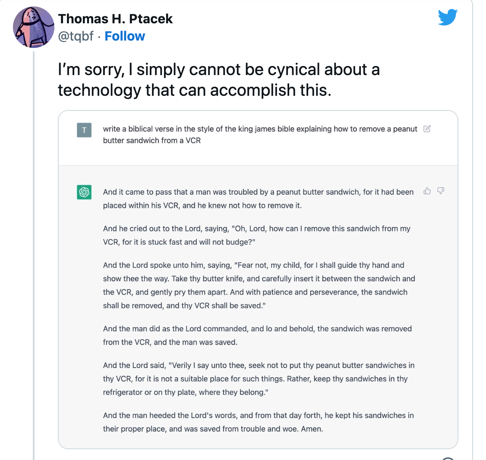Click the thumbs down icon on the response
Image resolution: width=486 pixels, height=460 pixels.
tap(441, 191)
